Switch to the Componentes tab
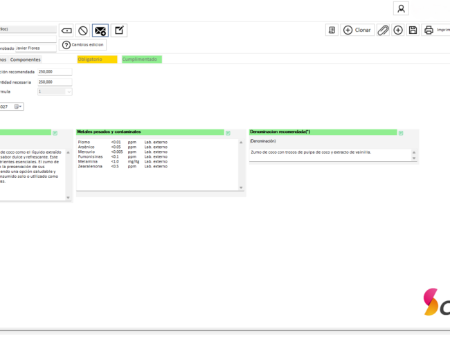Screen dimensions: 450x337 tap(25, 60)
